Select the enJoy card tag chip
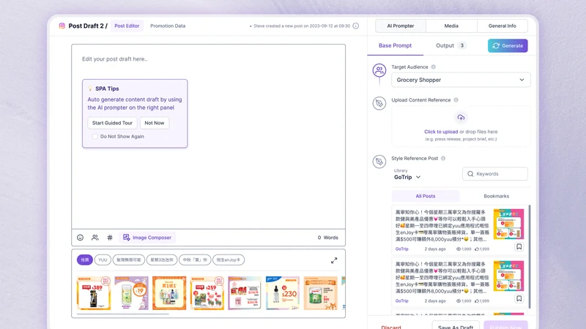Image resolution: width=586 pixels, height=329 pixels. point(229,260)
